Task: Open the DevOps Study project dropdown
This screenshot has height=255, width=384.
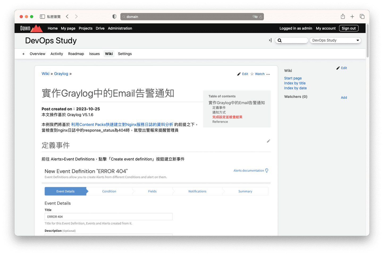Action: point(335,40)
